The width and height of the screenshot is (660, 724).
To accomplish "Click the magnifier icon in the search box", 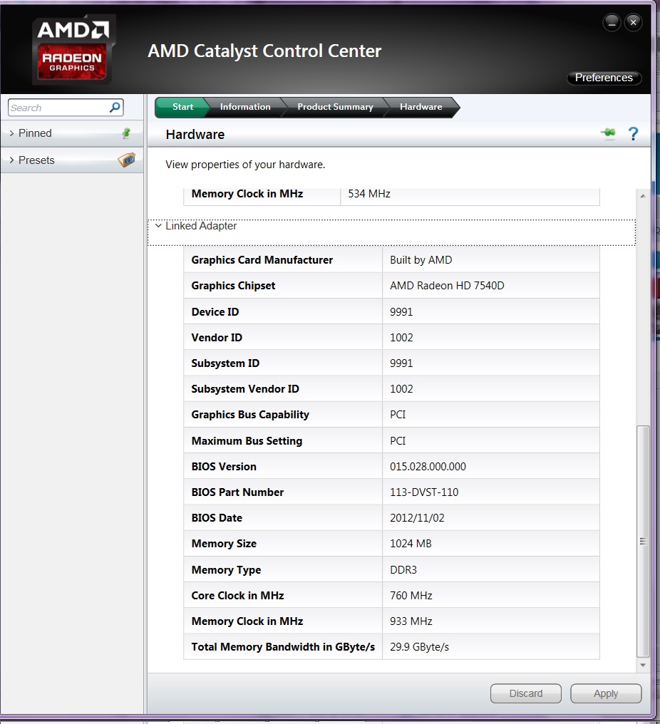I will tap(115, 108).
